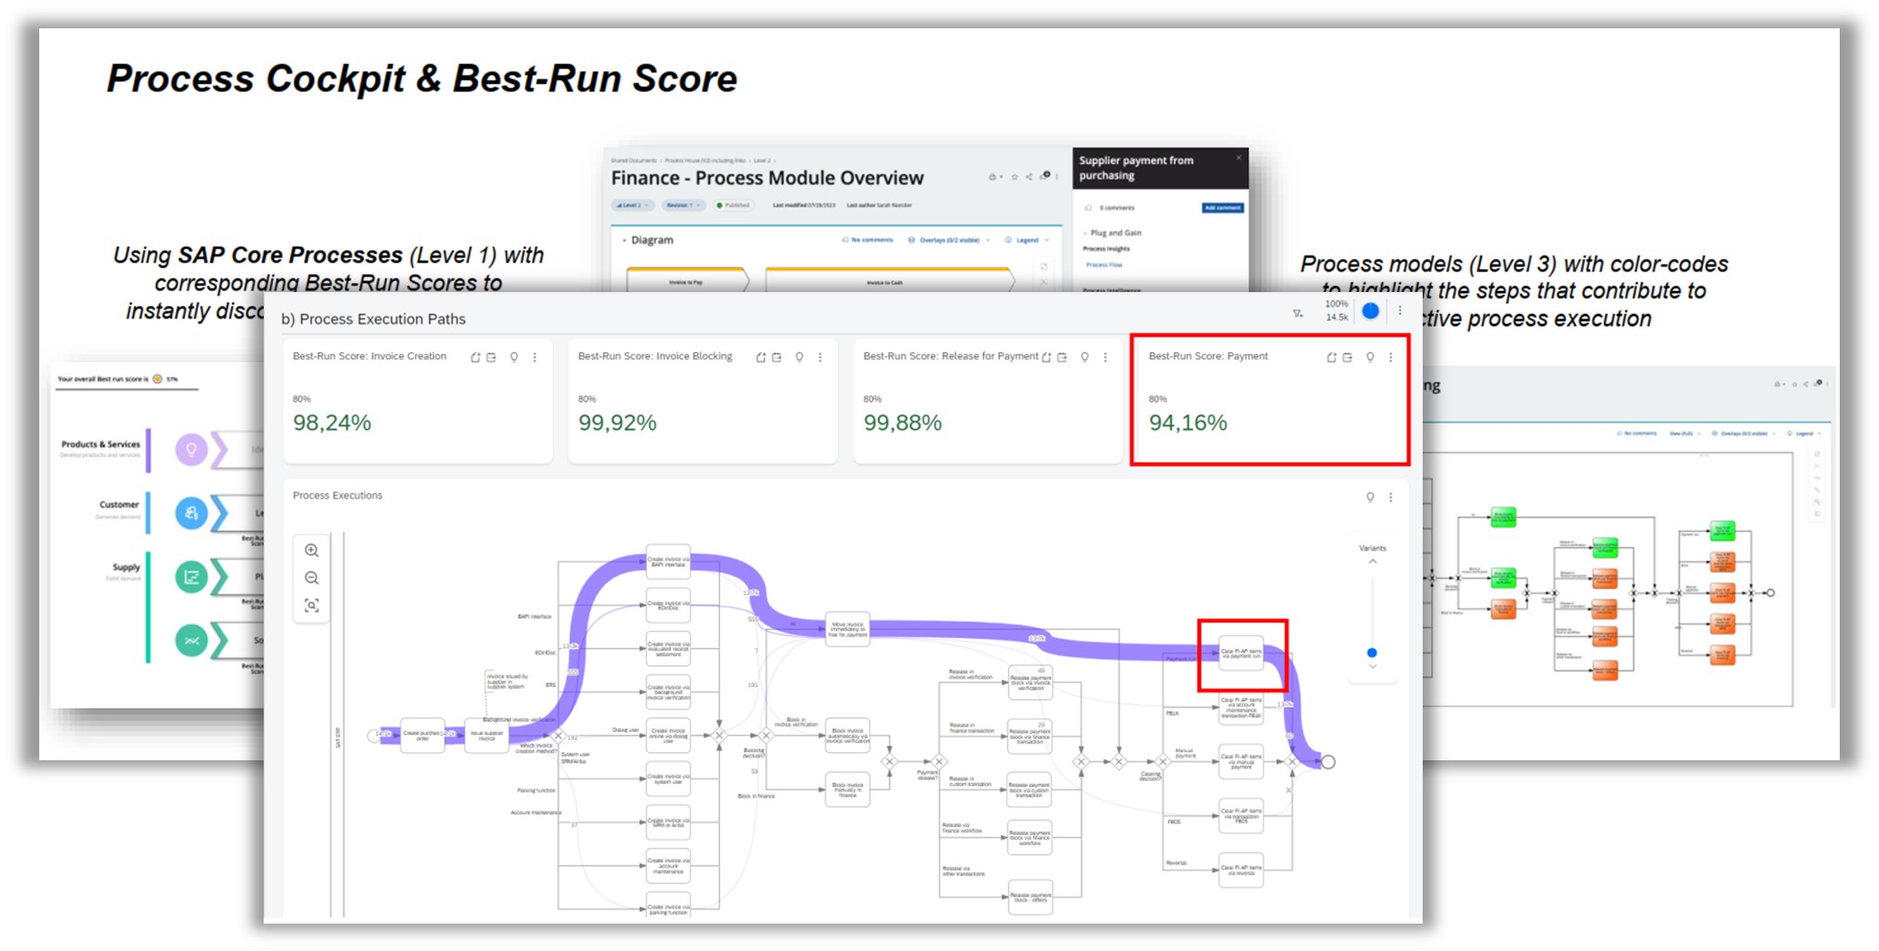Click calendar icon on Payment score card
This screenshot has width=1879, height=951.
(x=1348, y=357)
